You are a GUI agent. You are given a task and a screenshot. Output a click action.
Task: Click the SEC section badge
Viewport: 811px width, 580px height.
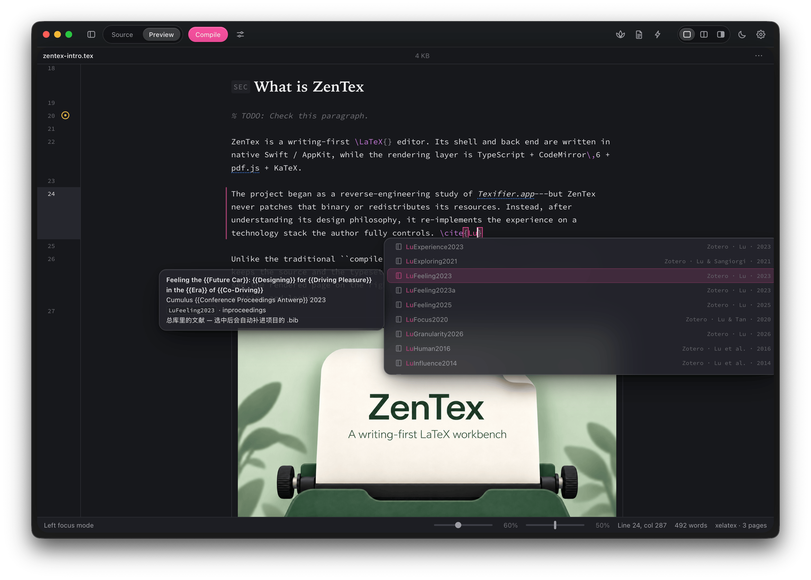point(240,87)
